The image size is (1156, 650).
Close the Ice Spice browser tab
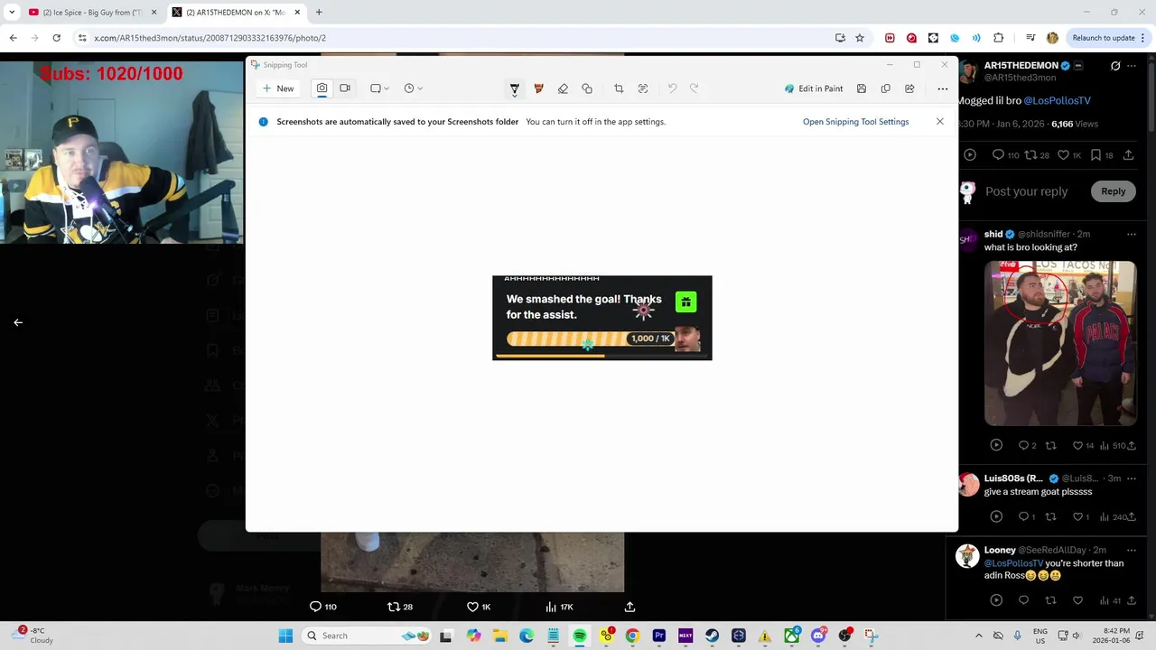pos(153,13)
